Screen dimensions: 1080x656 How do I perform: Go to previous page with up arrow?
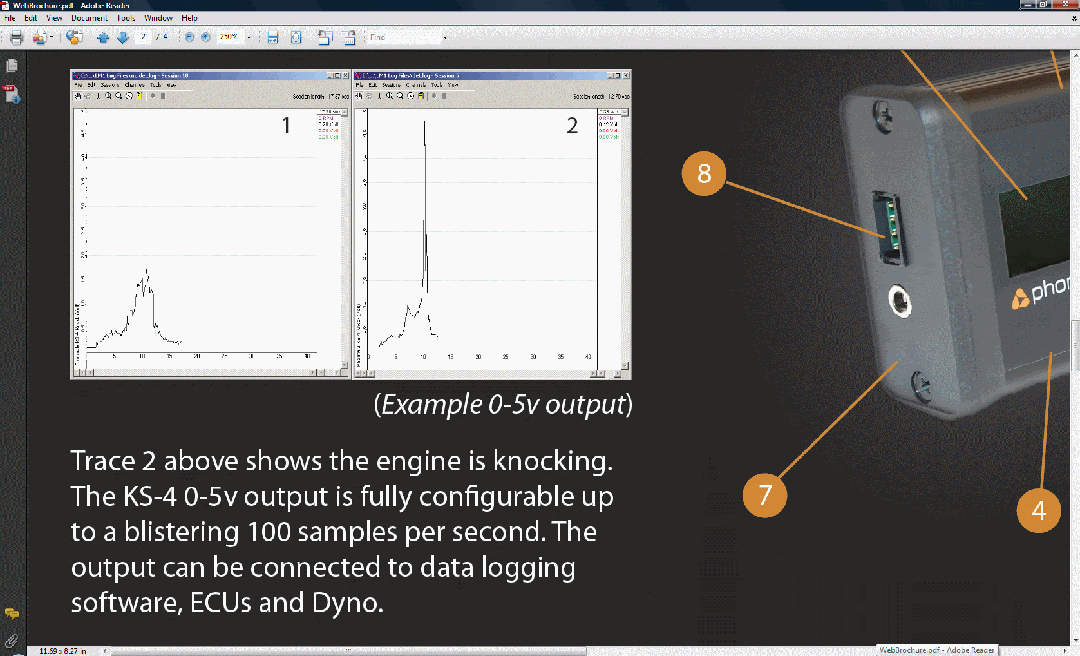point(103,37)
